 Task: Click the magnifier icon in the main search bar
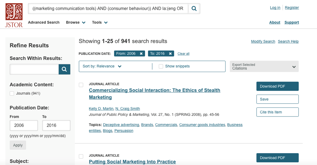194,8
